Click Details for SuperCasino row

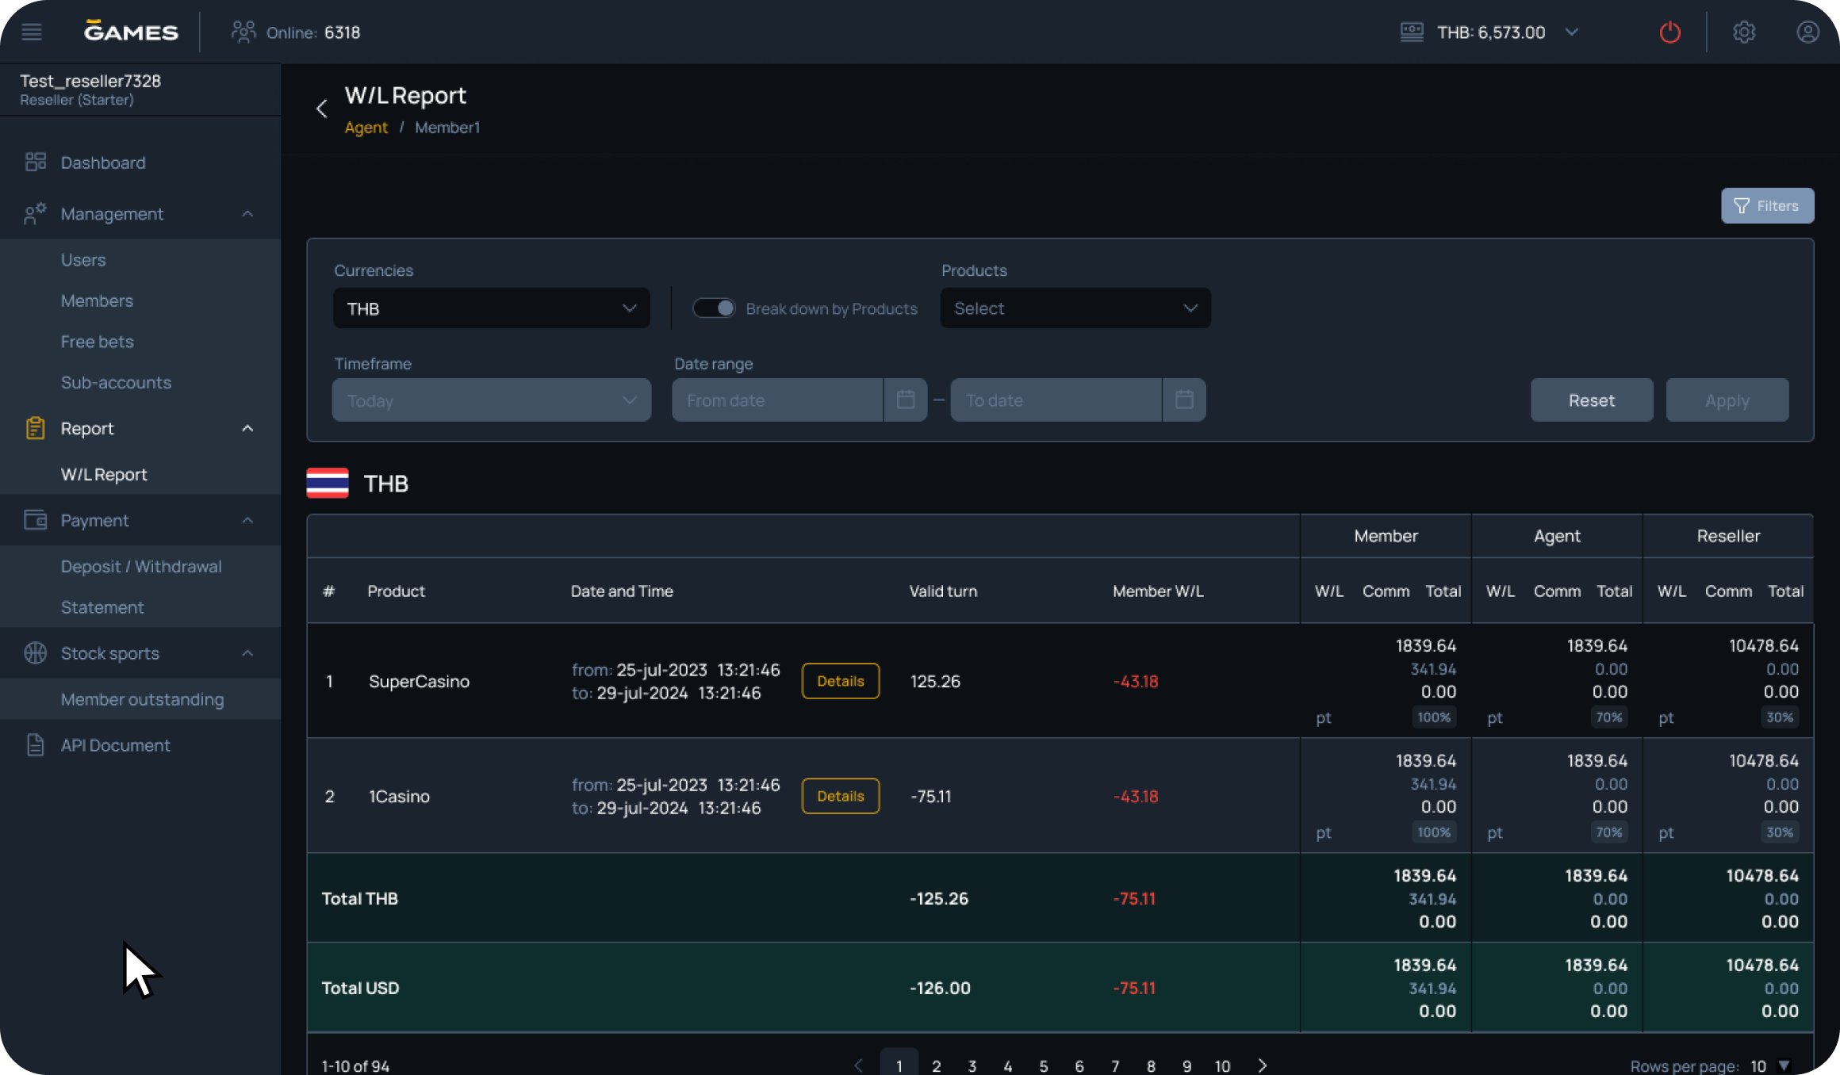click(840, 681)
